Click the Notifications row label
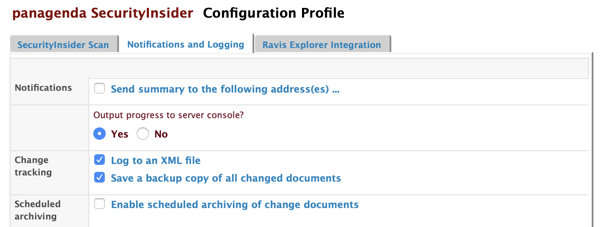 [x=43, y=88]
